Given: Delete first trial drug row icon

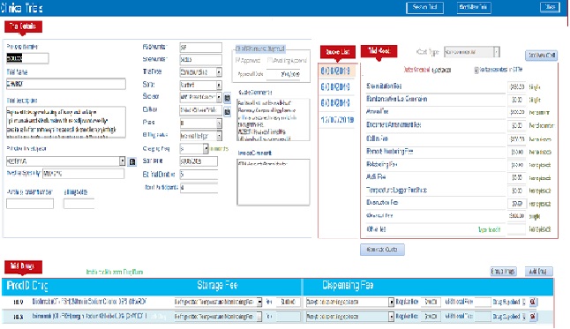Looking at the screenshot, I should point(533,302).
